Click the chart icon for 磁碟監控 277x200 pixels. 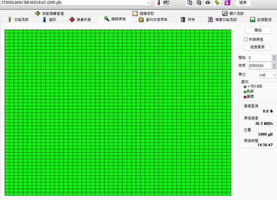(x=252, y=19)
